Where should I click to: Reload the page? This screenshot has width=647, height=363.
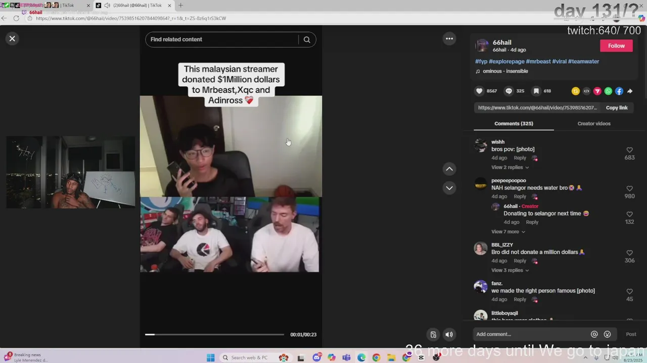point(16,18)
